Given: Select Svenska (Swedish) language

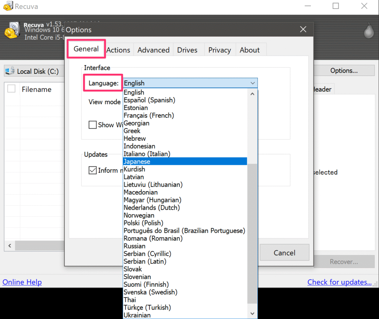Looking at the screenshot, I should coord(185,292).
